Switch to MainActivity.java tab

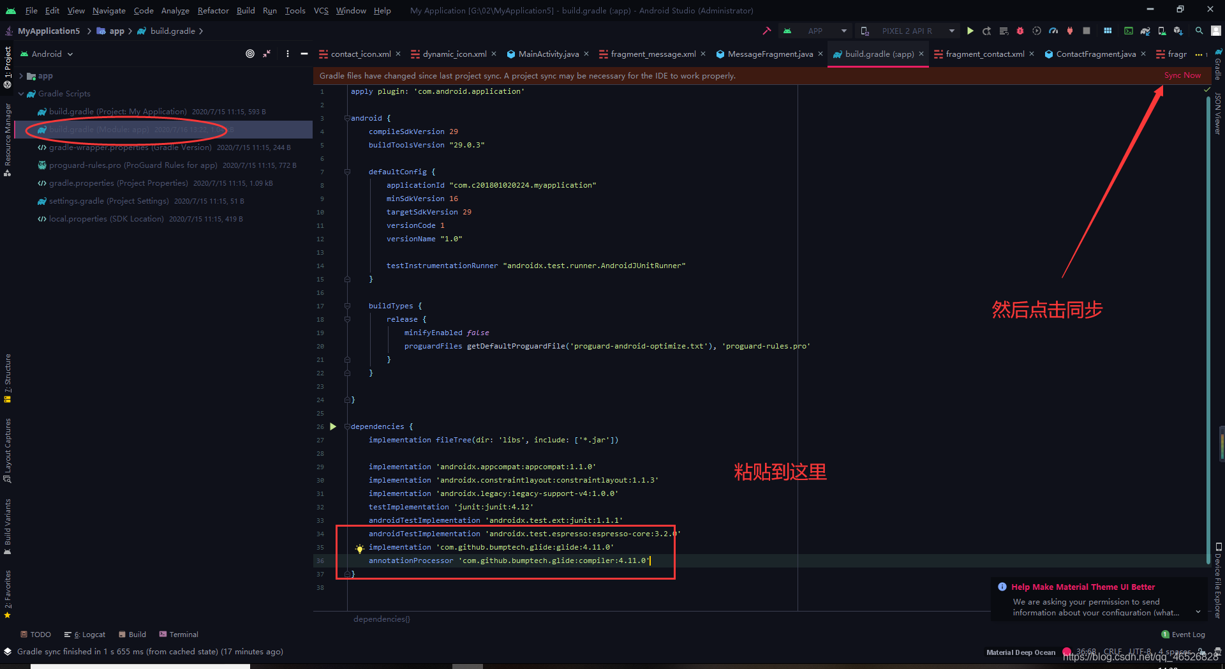click(549, 54)
